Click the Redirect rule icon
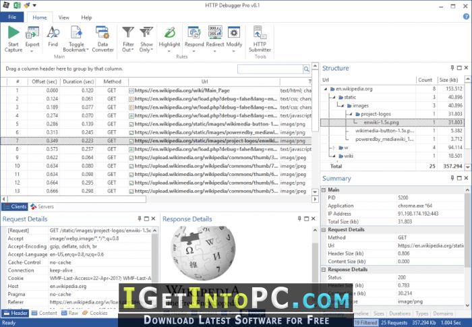Image resolution: width=472 pixels, height=327 pixels. tap(215, 32)
